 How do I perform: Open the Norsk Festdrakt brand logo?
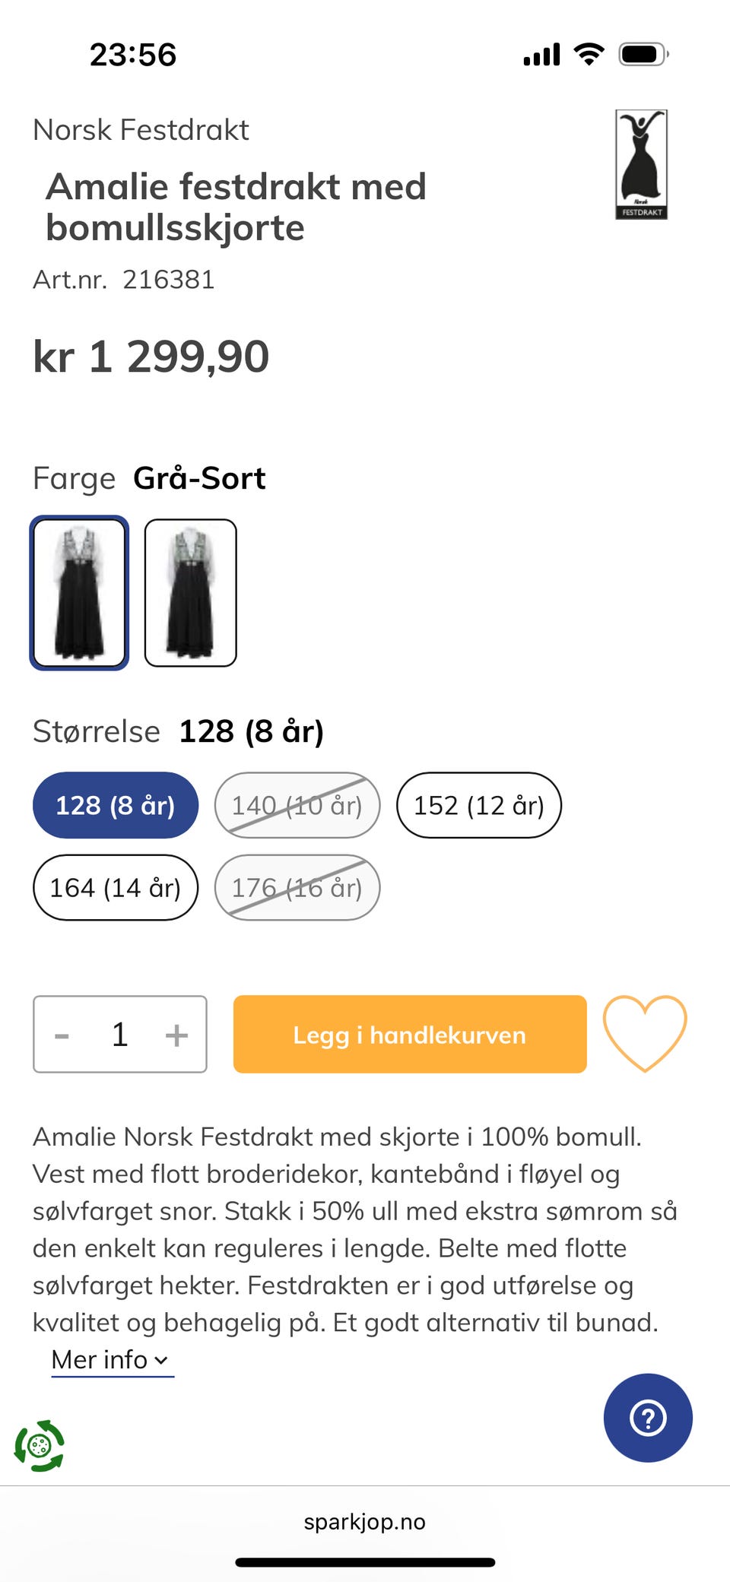click(641, 164)
